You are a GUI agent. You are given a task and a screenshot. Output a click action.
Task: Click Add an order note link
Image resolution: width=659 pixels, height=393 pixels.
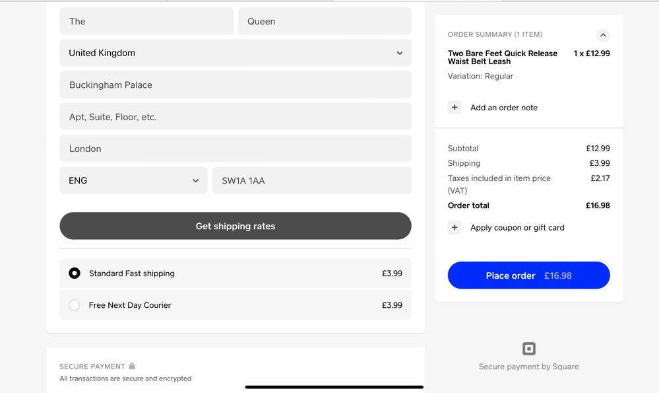pyautogui.click(x=504, y=108)
